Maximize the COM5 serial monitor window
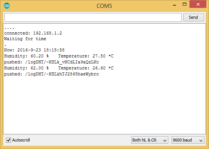The width and height of the screenshot is (209, 149). click(x=185, y=4)
